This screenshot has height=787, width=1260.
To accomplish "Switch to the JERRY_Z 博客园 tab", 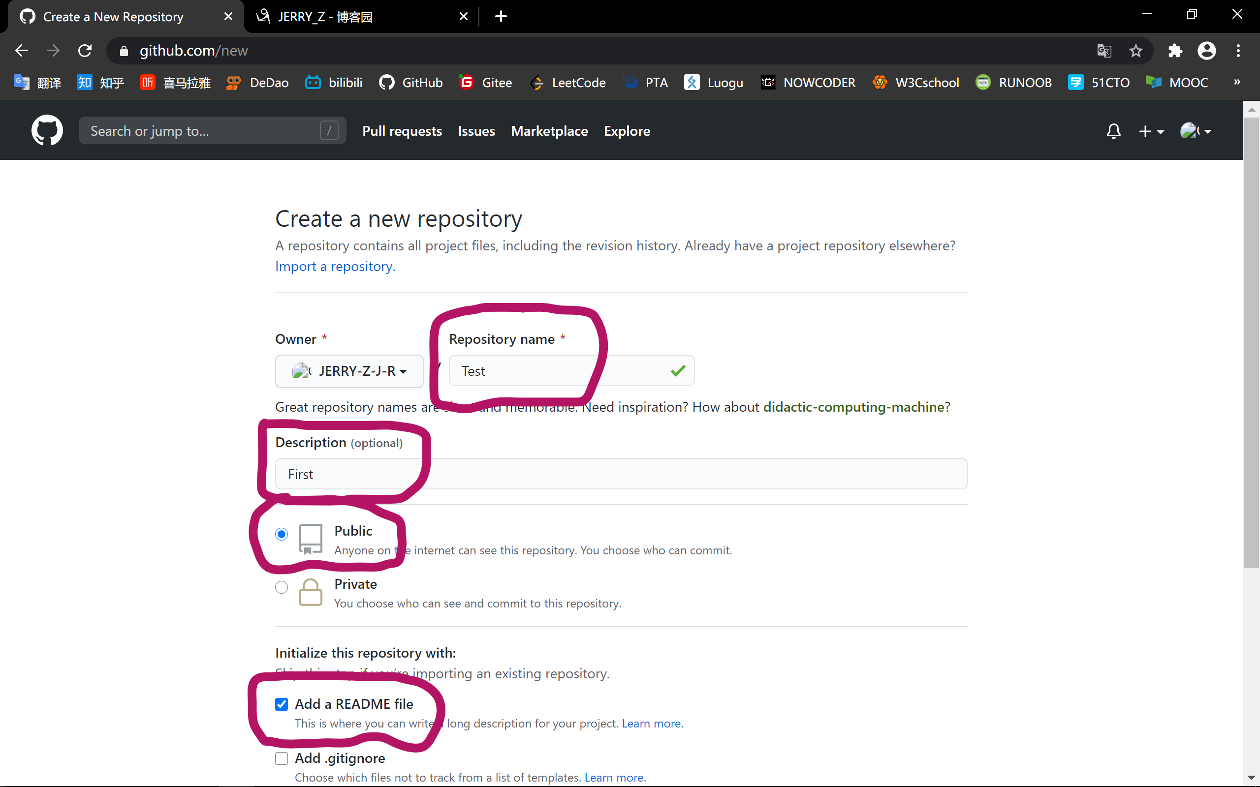I will point(354,17).
